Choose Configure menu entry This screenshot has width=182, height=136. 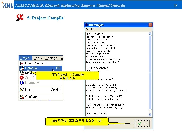click(x=41, y=97)
